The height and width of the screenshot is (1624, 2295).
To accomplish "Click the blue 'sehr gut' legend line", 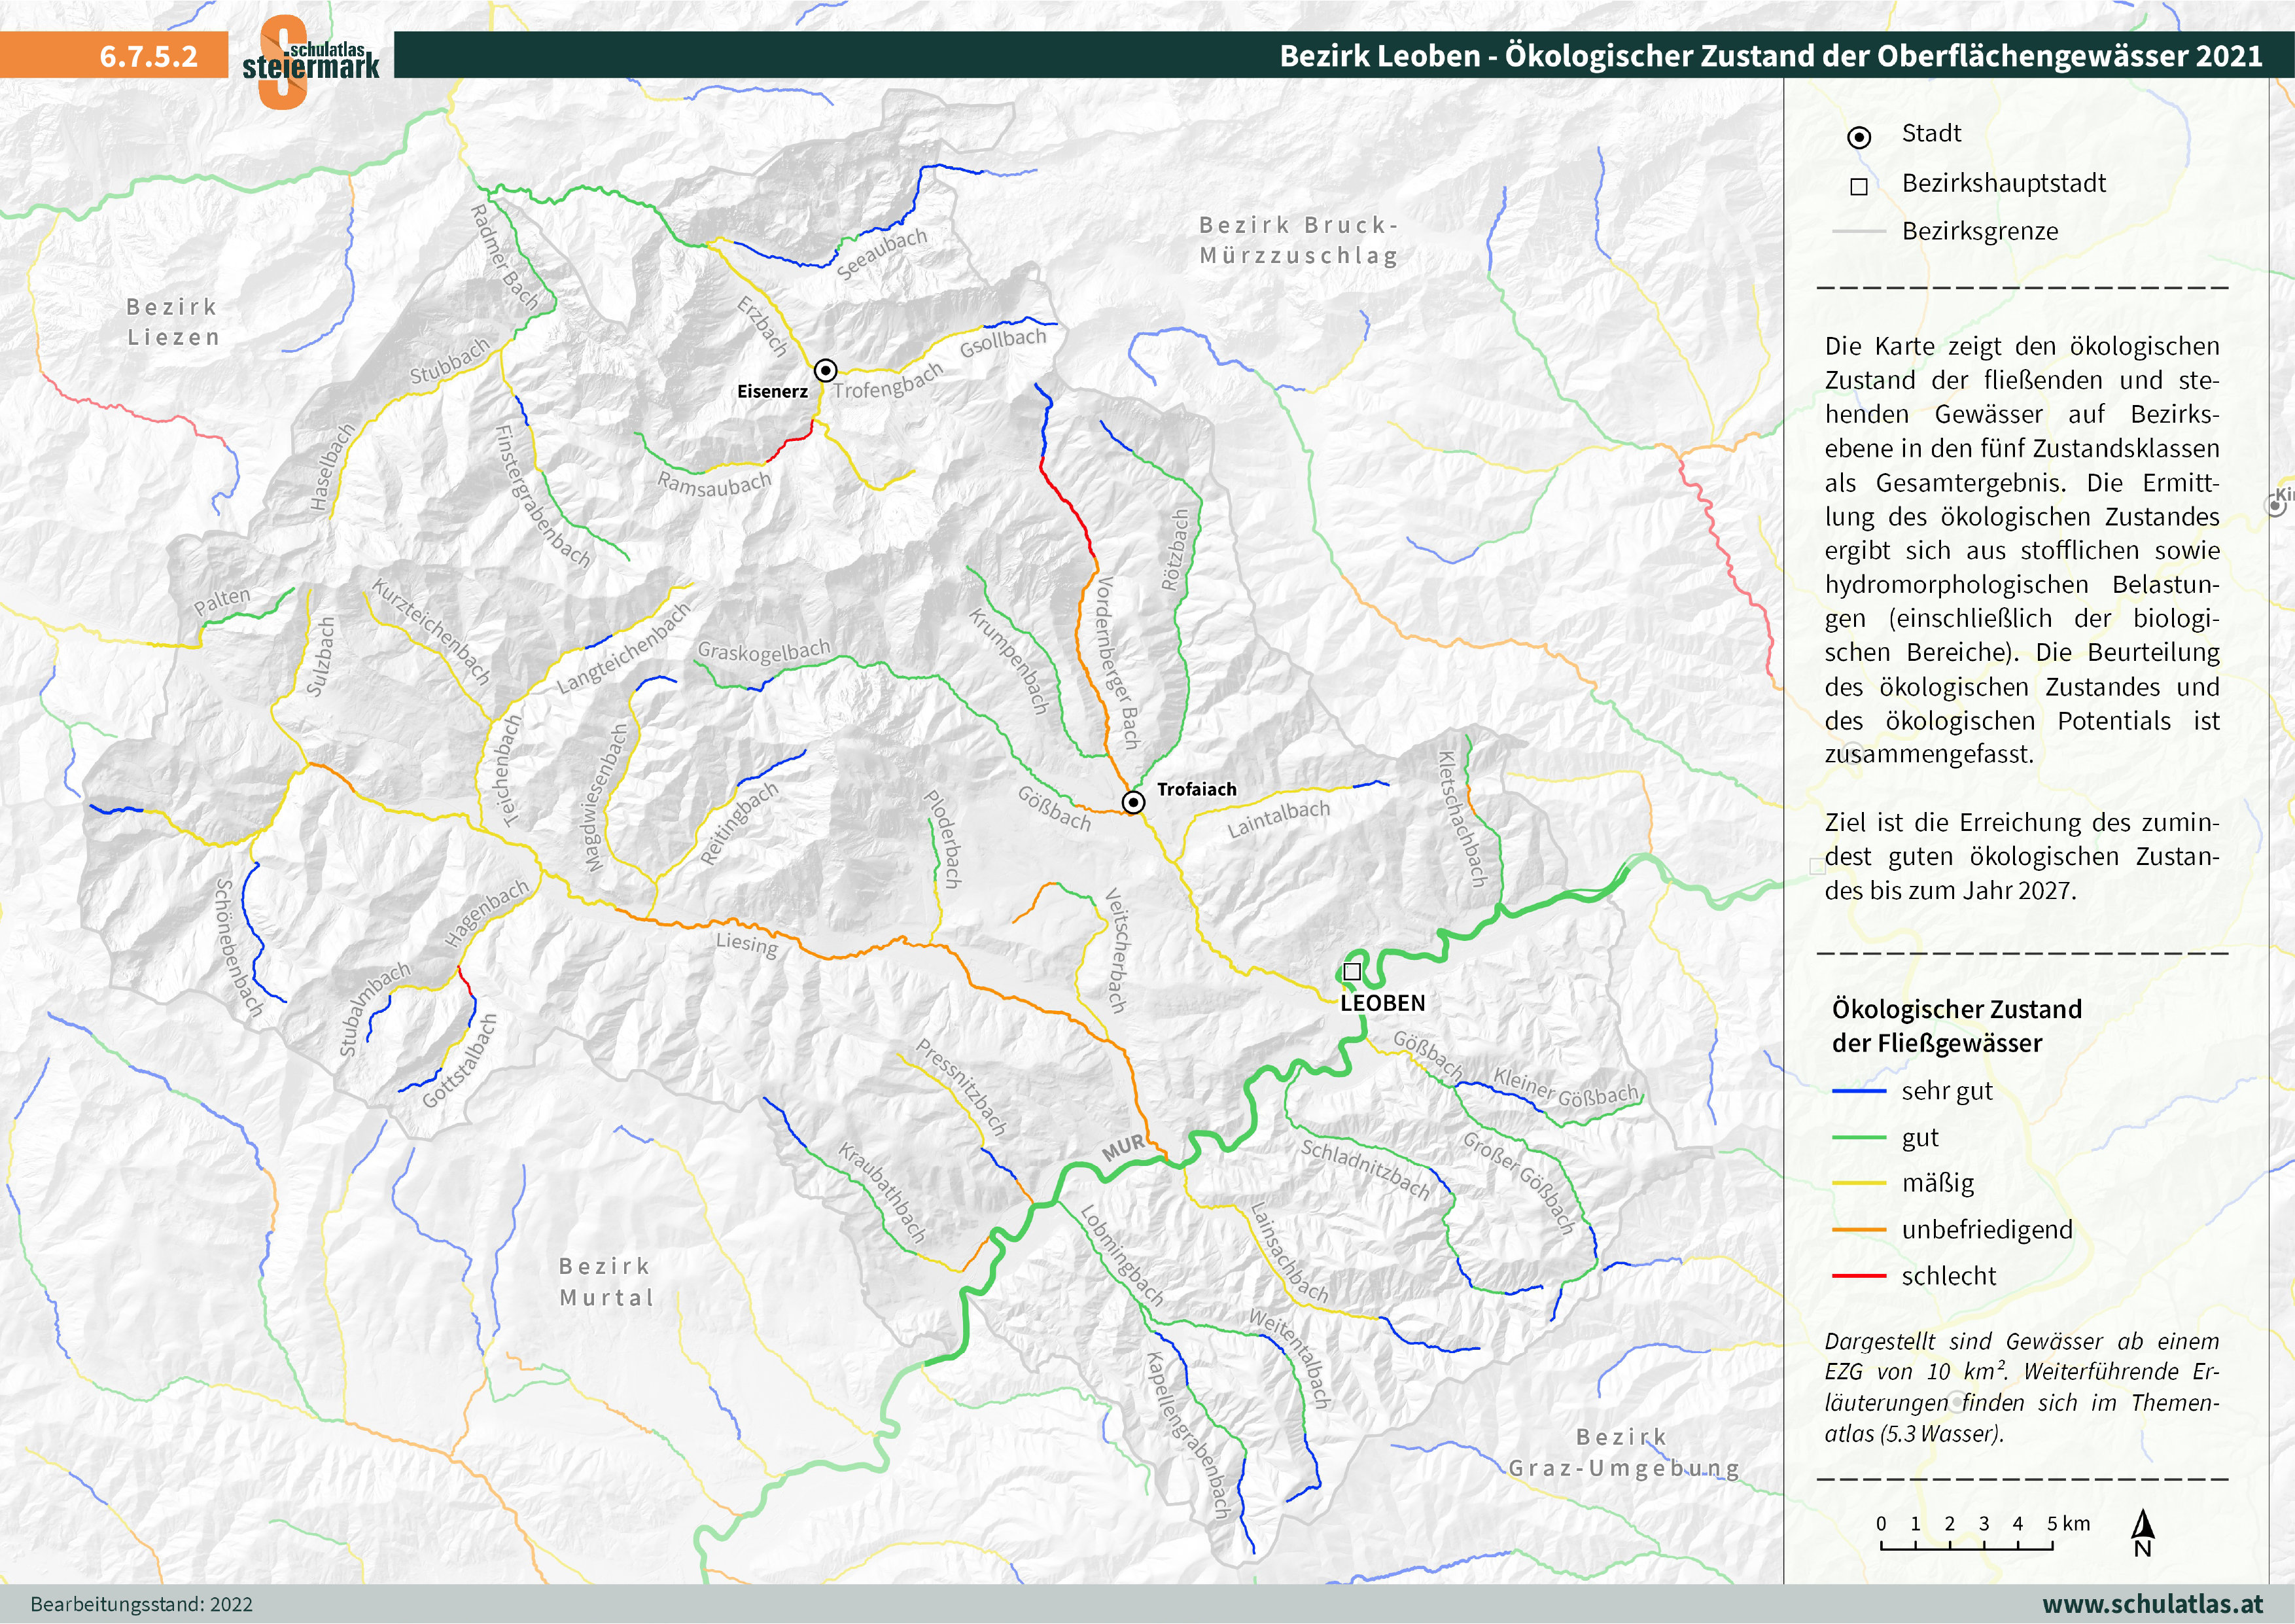I will pos(1858,1091).
